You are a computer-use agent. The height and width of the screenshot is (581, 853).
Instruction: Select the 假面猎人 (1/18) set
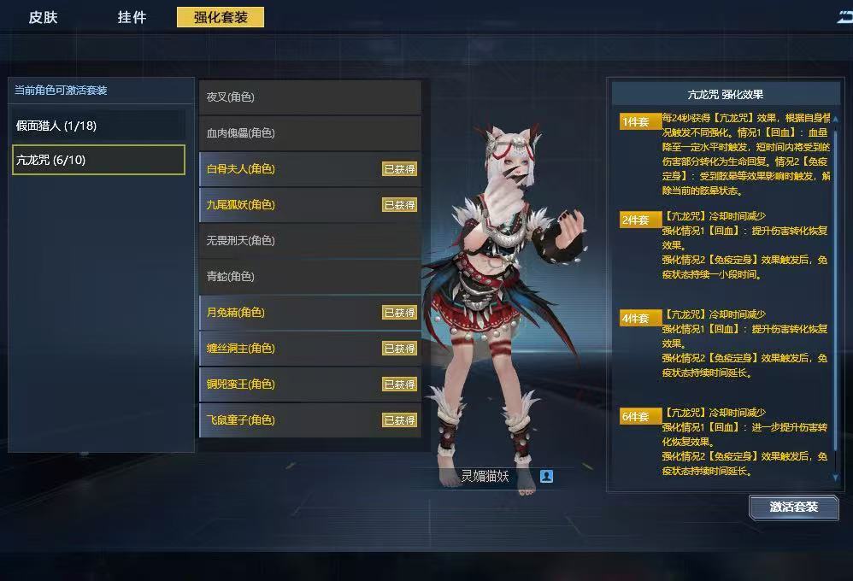(98, 126)
